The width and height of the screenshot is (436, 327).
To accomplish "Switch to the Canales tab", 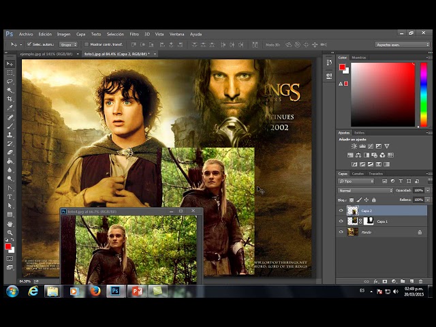I will pos(358,174).
